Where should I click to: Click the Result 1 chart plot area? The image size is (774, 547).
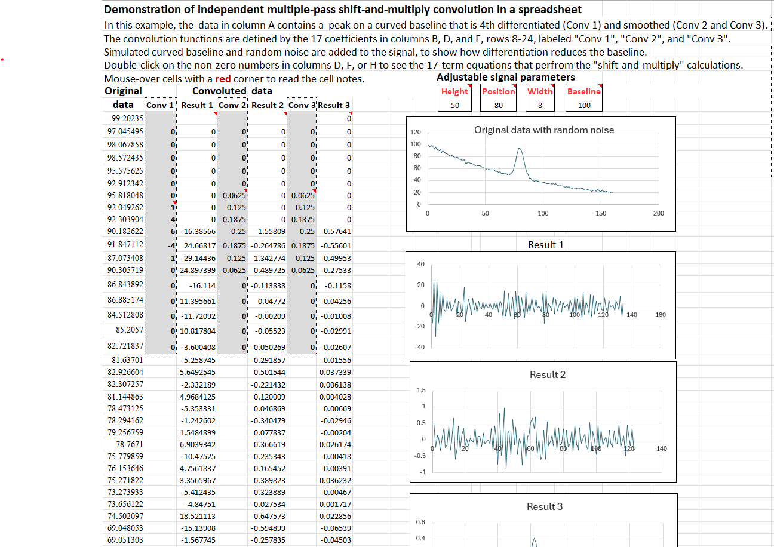526,306
